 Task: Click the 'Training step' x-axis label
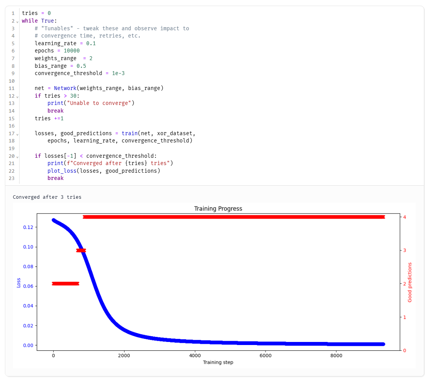click(218, 362)
